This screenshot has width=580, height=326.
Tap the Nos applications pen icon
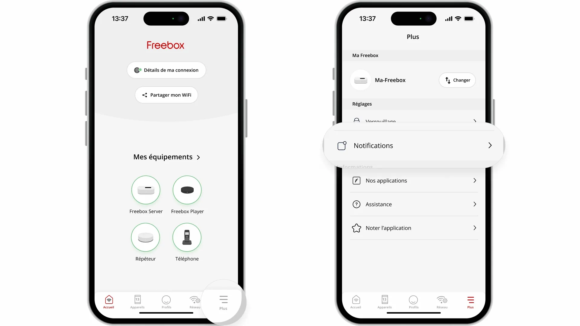click(356, 180)
